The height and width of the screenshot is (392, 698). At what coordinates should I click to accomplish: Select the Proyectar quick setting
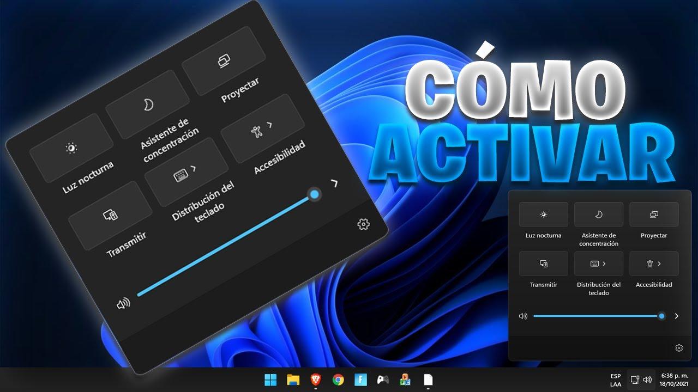(654, 214)
